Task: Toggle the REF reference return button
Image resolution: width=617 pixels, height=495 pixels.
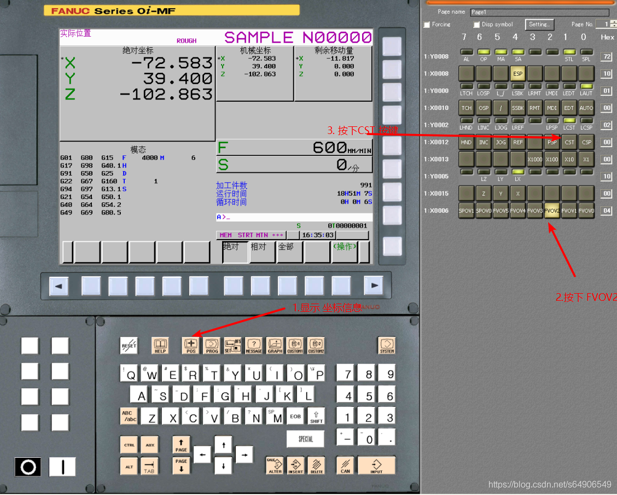Action: [x=517, y=142]
